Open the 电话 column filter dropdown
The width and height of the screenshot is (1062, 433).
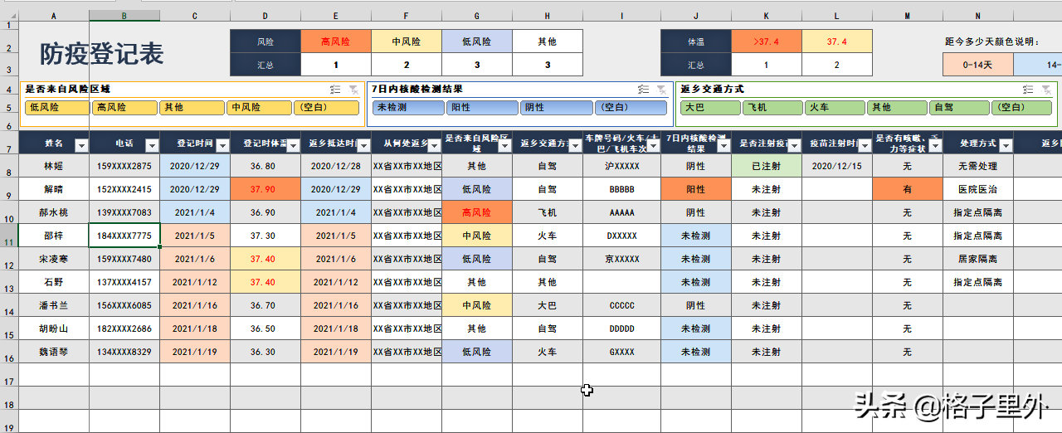point(152,145)
